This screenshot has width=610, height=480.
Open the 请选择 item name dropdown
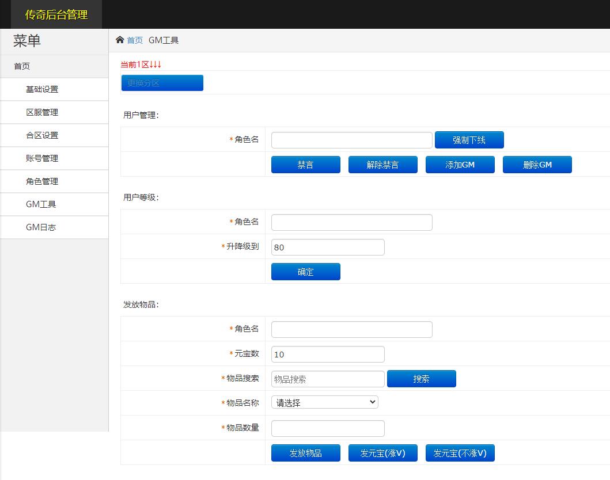coord(324,402)
